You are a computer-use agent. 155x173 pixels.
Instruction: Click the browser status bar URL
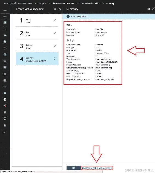[x=18, y=171]
